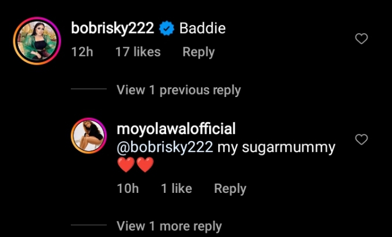Screen dimensions: 392x237
Task: View the 17 likes list
Action: (138, 52)
